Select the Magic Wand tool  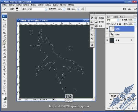pos(4,30)
